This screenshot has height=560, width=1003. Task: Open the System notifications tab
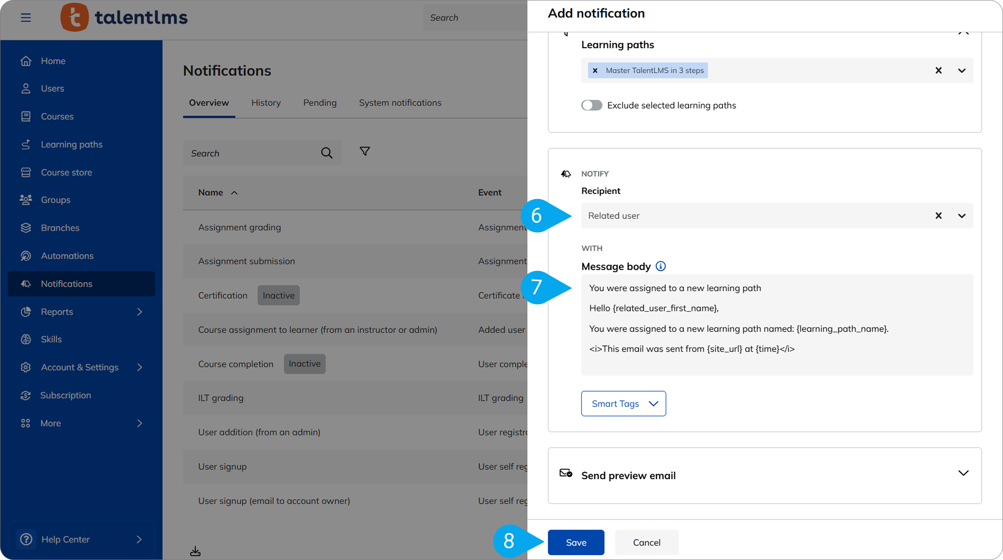[400, 103]
